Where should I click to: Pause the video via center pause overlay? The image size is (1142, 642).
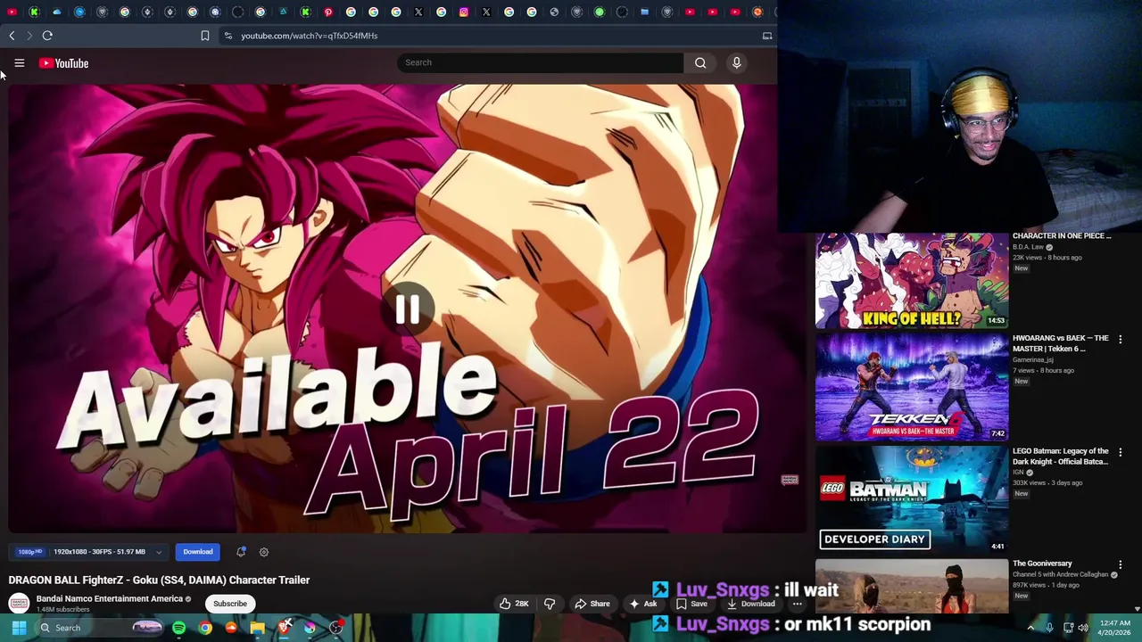(x=408, y=309)
